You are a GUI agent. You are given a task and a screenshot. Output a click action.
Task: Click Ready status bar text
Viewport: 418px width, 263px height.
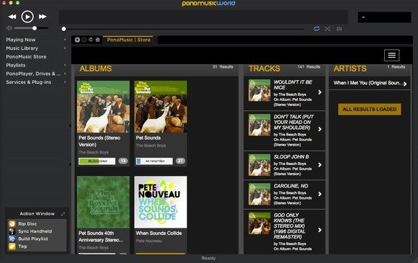208,258
